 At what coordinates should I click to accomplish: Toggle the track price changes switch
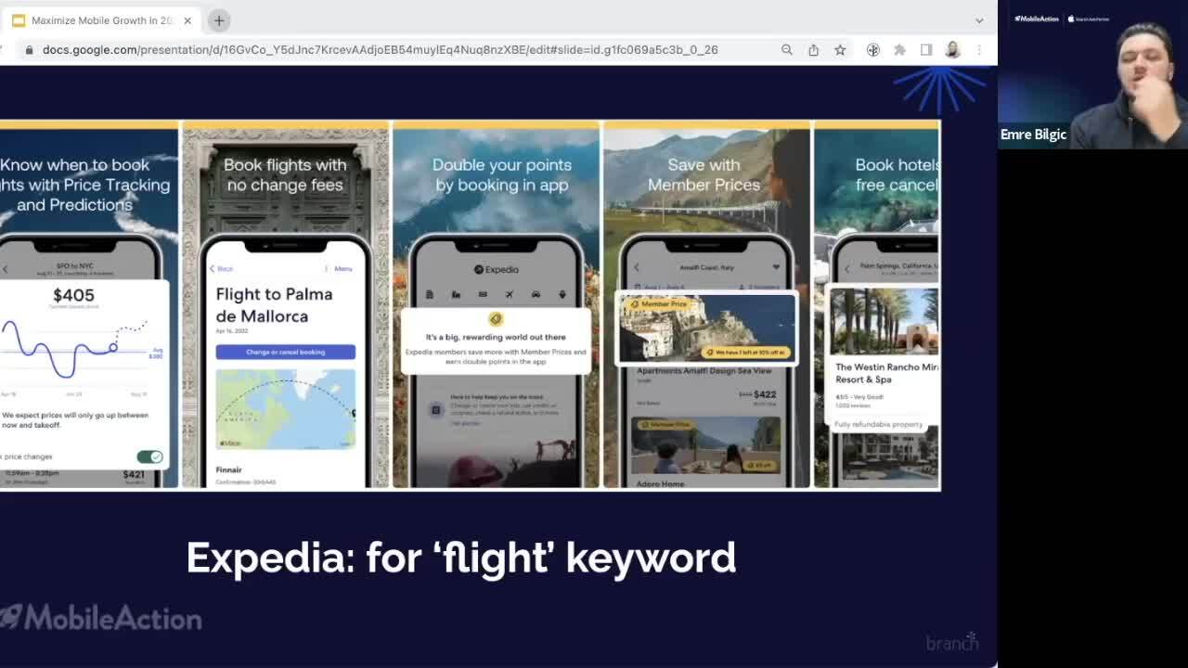(149, 456)
